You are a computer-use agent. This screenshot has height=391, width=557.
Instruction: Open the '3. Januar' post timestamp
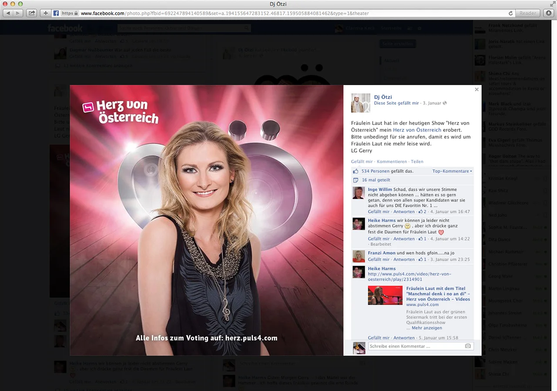tap(432, 103)
